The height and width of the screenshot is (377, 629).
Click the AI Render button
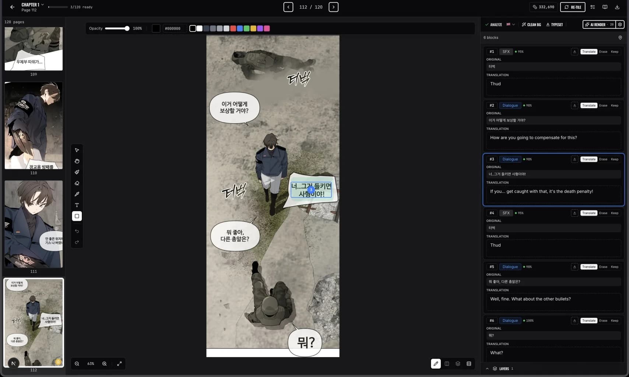(x=599, y=25)
